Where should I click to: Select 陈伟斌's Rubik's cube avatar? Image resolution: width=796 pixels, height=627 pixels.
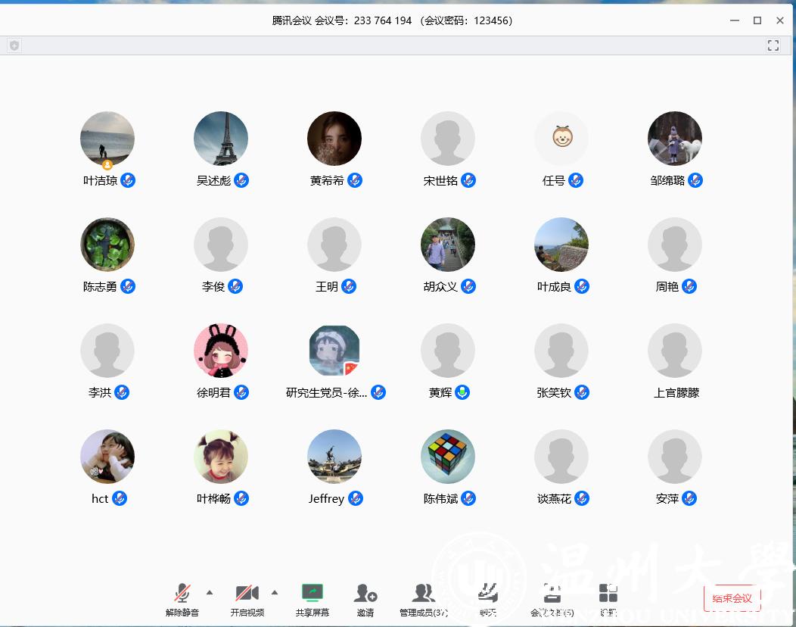pos(448,456)
